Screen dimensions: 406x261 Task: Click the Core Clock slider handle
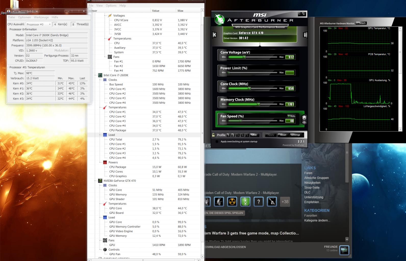coord(249,89)
